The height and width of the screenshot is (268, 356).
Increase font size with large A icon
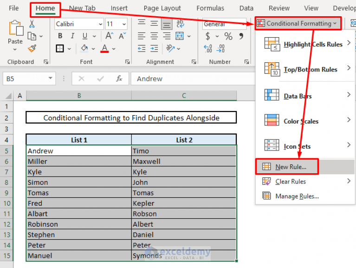[x=110, y=36]
